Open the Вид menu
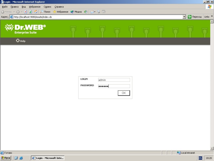The height and width of the screenshot is (161, 214). 24,7
